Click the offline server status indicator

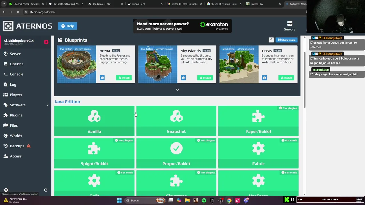pyautogui.click(x=46, y=42)
